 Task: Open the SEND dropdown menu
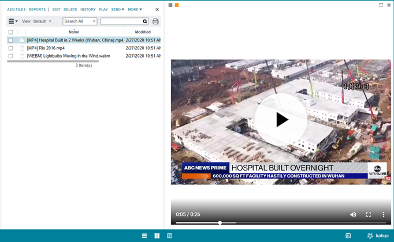click(117, 10)
